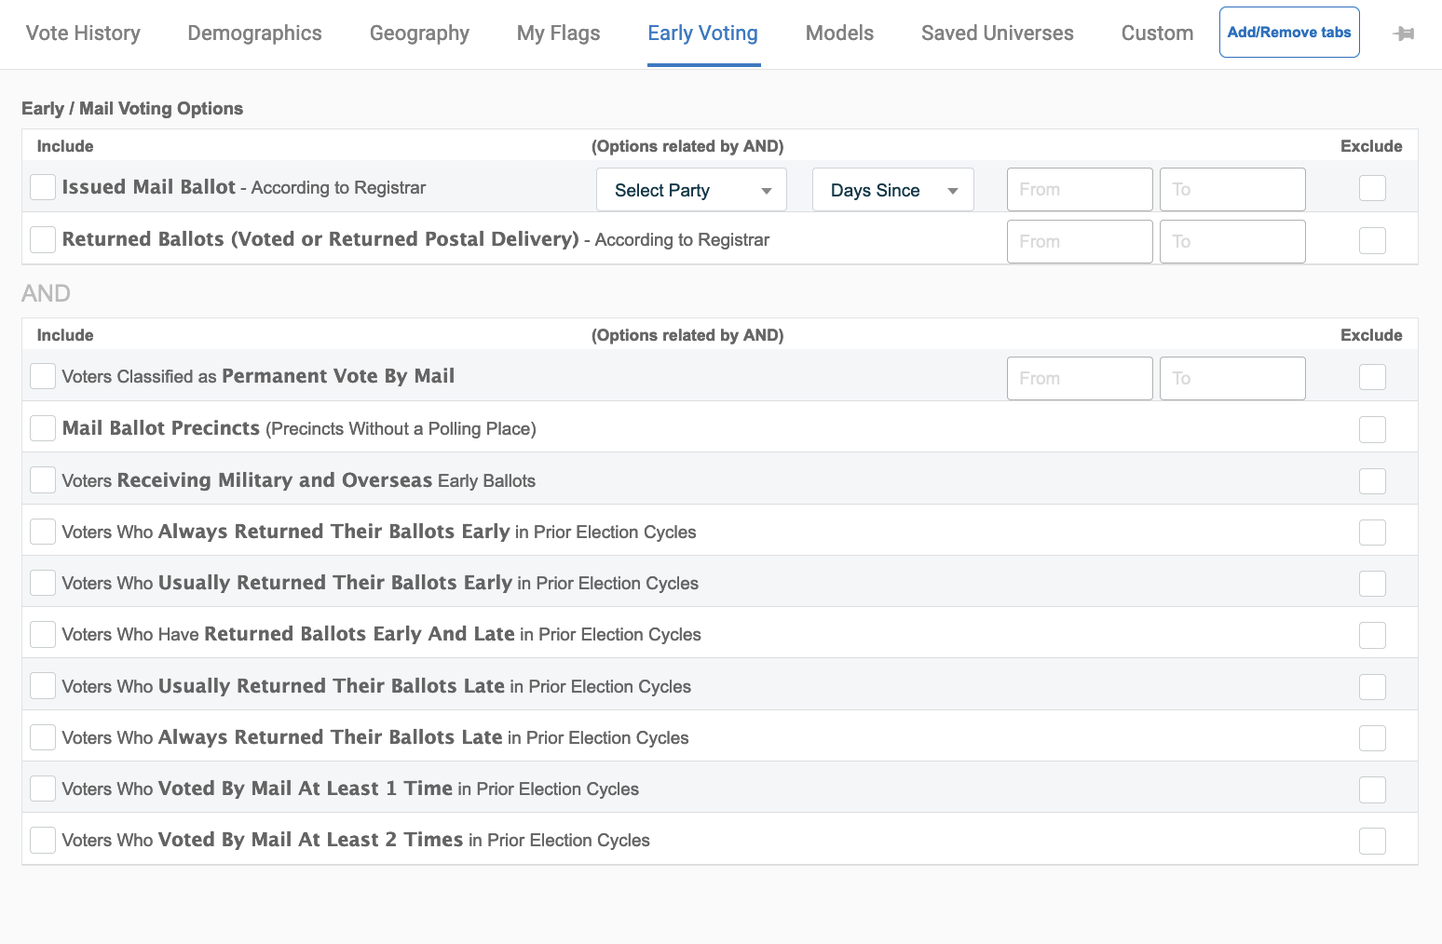Exclude voters who Usually Returned Ballots Early
Screen dimensions: 1442x944
[1372, 584]
